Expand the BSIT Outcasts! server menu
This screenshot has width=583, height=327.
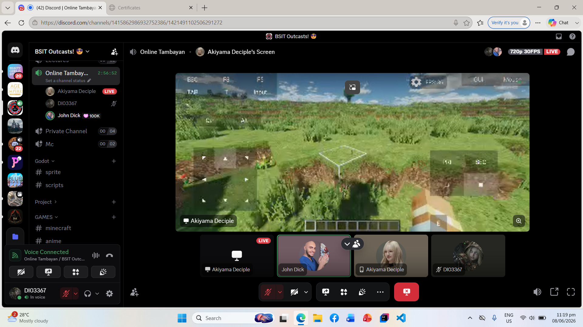(62, 52)
